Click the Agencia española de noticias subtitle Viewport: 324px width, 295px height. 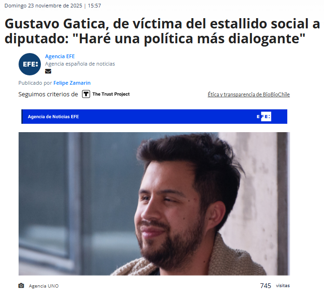click(x=80, y=64)
